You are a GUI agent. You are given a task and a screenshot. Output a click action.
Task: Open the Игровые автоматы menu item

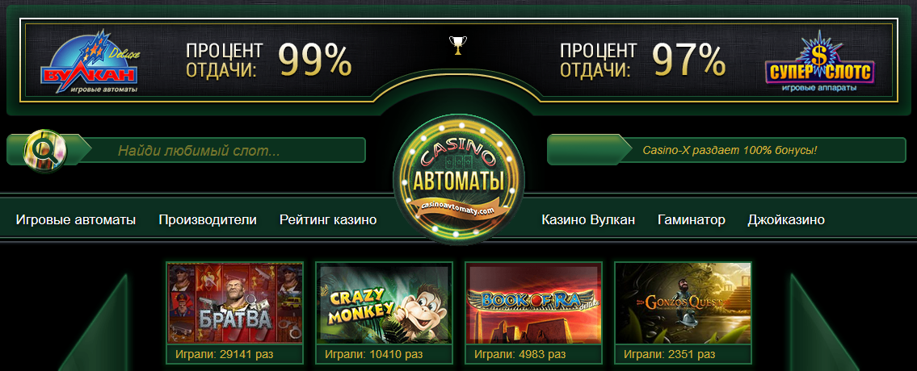76,220
